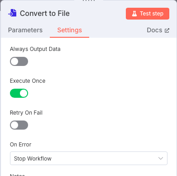Switch to the Parameters tab
The height and width of the screenshot is (176, 177).
(25, 30)
